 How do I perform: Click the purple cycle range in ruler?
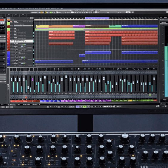pos(97,18)
